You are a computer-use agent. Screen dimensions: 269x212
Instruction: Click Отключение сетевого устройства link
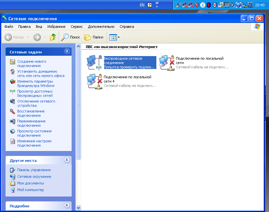pos(36,104)
